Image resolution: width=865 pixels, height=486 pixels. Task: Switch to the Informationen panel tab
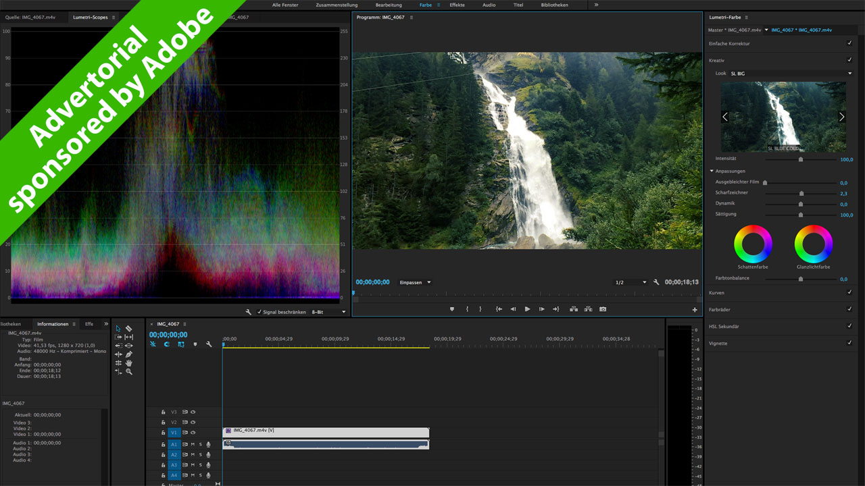point(53,324)
